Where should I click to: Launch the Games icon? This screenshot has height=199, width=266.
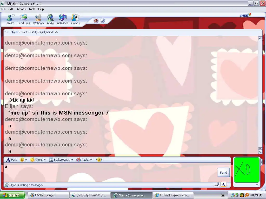[75, 19]
